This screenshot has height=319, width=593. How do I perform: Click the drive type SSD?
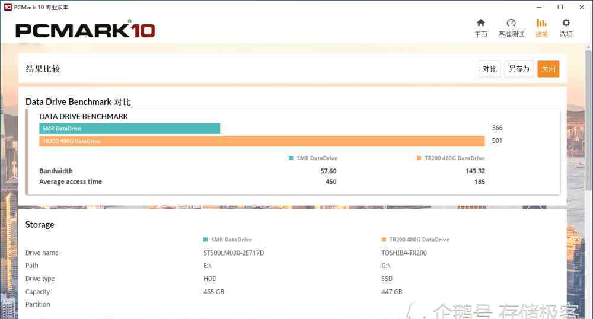click(387, 279)
